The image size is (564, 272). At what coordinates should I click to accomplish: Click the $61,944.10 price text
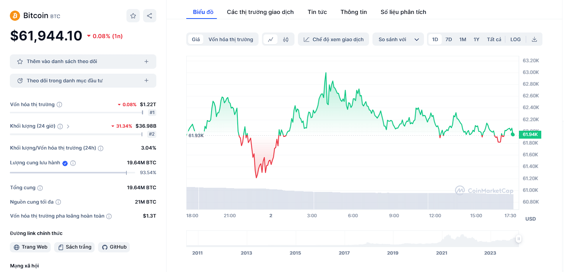[x=46, y=36]
